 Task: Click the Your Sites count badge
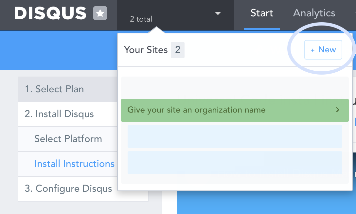[178, 50]
